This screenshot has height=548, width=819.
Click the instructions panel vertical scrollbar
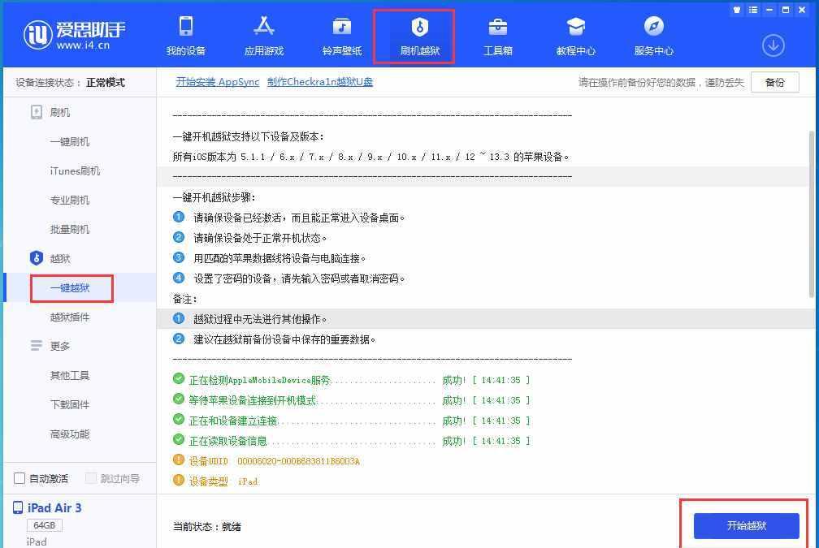click(811, 214)
